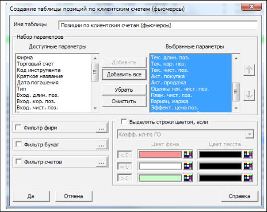This screenshot has width=267, height=212.
Task: Click the Добавить button
Action: [124, 63]
